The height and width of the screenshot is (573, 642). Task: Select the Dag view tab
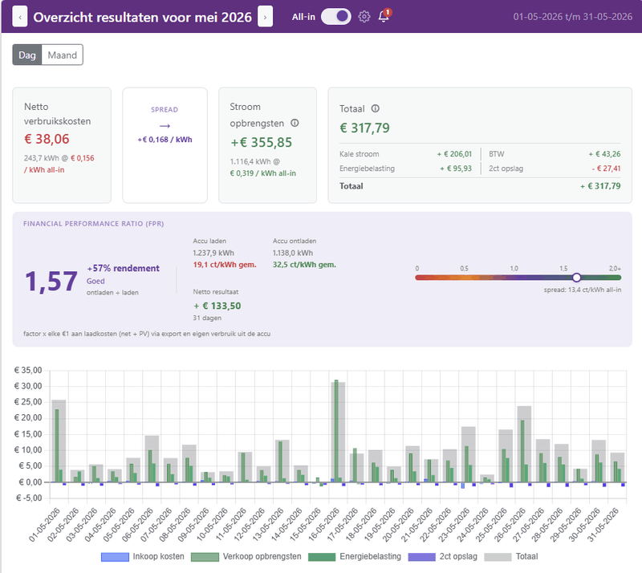pyautogui.click(x=27, y=55)
